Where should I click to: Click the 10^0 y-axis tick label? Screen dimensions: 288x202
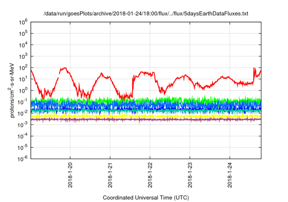[23, 91]
